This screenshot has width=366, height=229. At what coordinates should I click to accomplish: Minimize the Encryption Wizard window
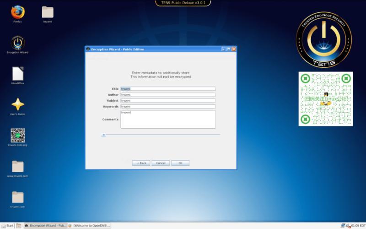click(223, 49)
